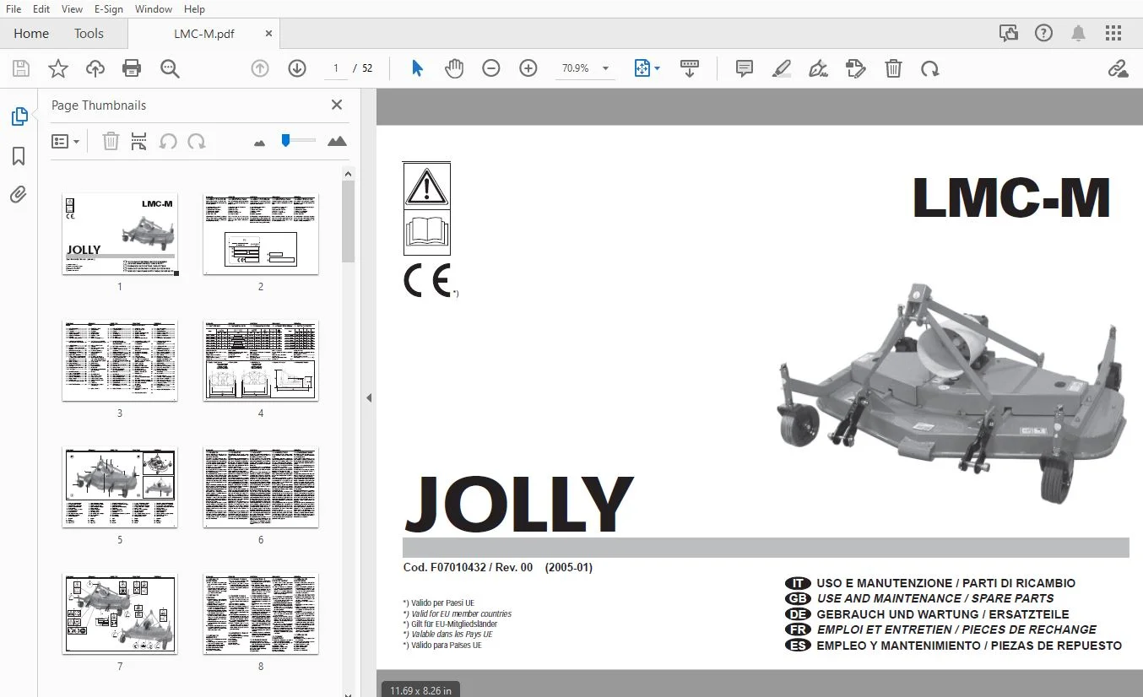Rotate the page with the toolbar rotate icon
Image resolution: width=1143 pixels, height=697 pixels.
pyautogui.click(x=930, y=68)
